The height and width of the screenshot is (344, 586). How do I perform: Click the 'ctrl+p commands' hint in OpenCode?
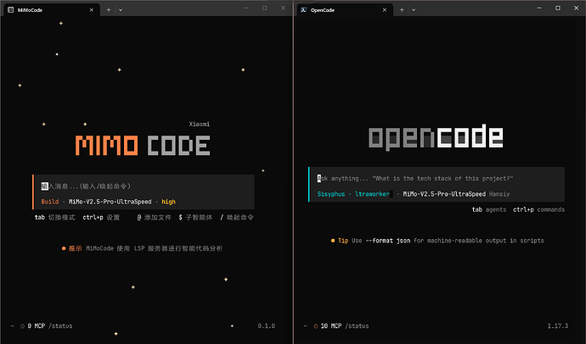point(538,209)
